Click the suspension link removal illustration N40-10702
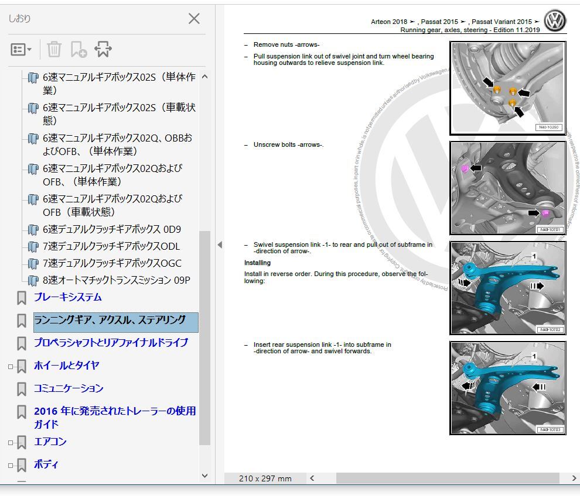580x496 pixels. coord(508,288)
